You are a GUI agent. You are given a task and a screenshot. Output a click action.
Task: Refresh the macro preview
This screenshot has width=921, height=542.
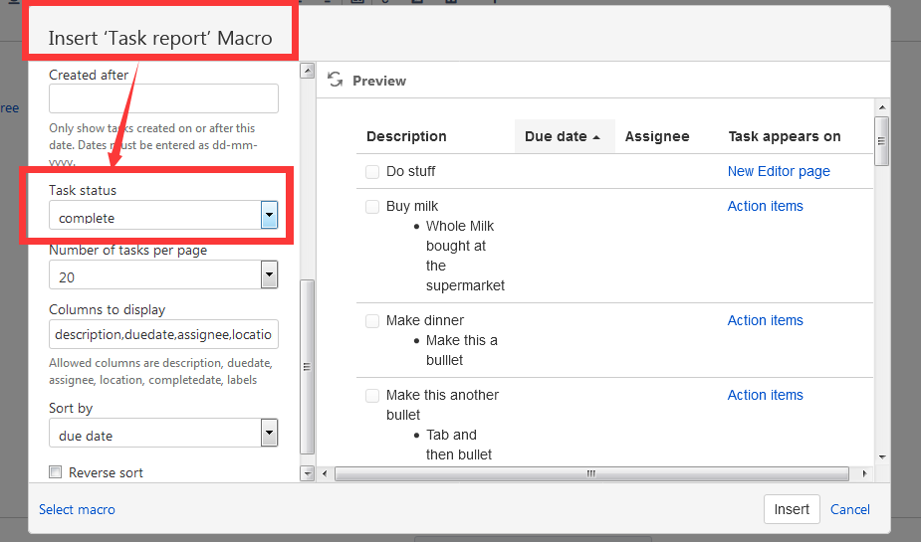pos(335,80)
